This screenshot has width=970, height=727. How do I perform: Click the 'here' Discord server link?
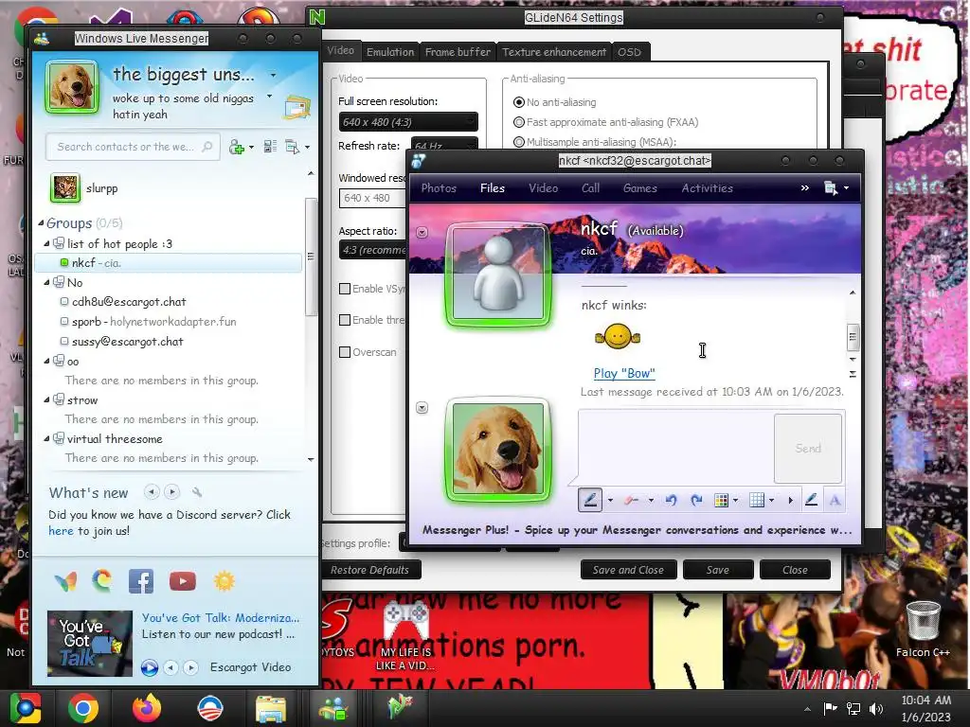pos(61,530)
